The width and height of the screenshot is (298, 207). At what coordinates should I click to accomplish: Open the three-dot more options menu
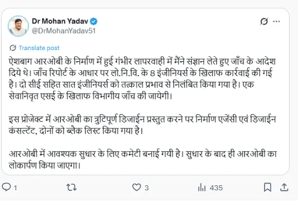coord(276,22)
